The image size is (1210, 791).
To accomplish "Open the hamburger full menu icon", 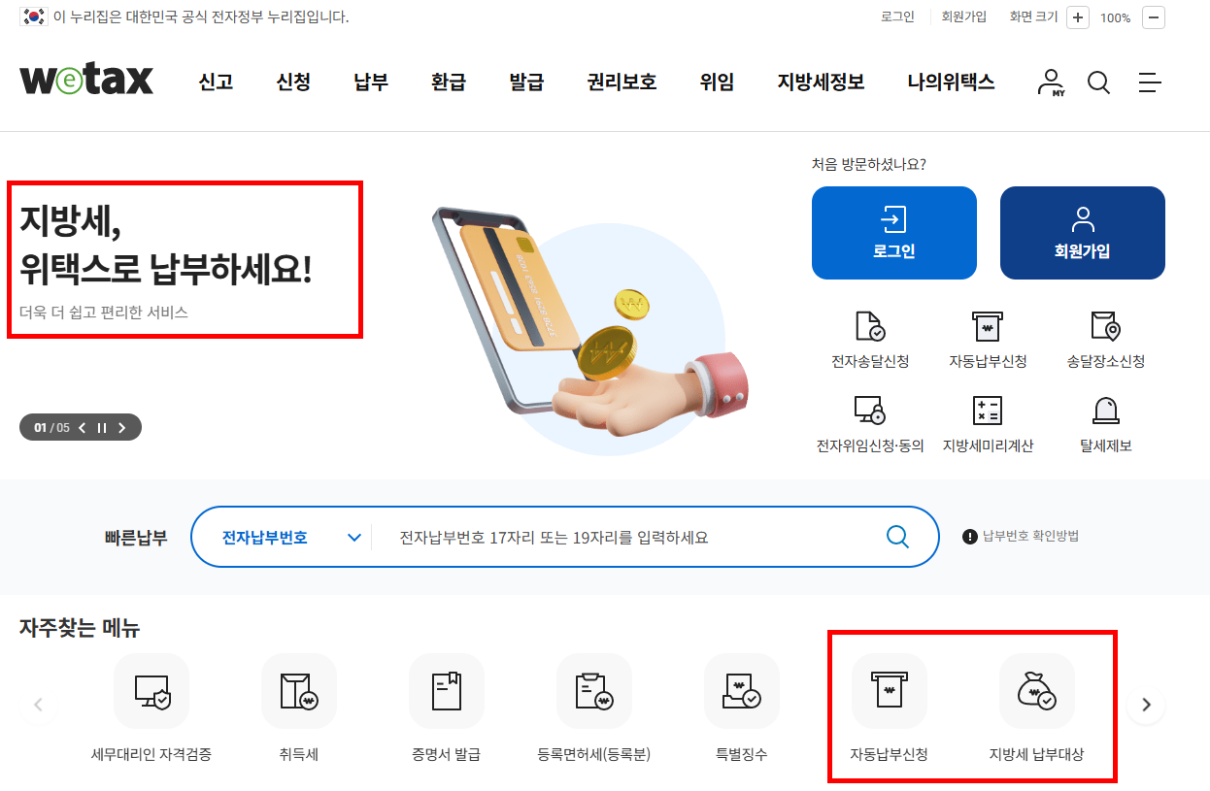I will coord(1150,82).
